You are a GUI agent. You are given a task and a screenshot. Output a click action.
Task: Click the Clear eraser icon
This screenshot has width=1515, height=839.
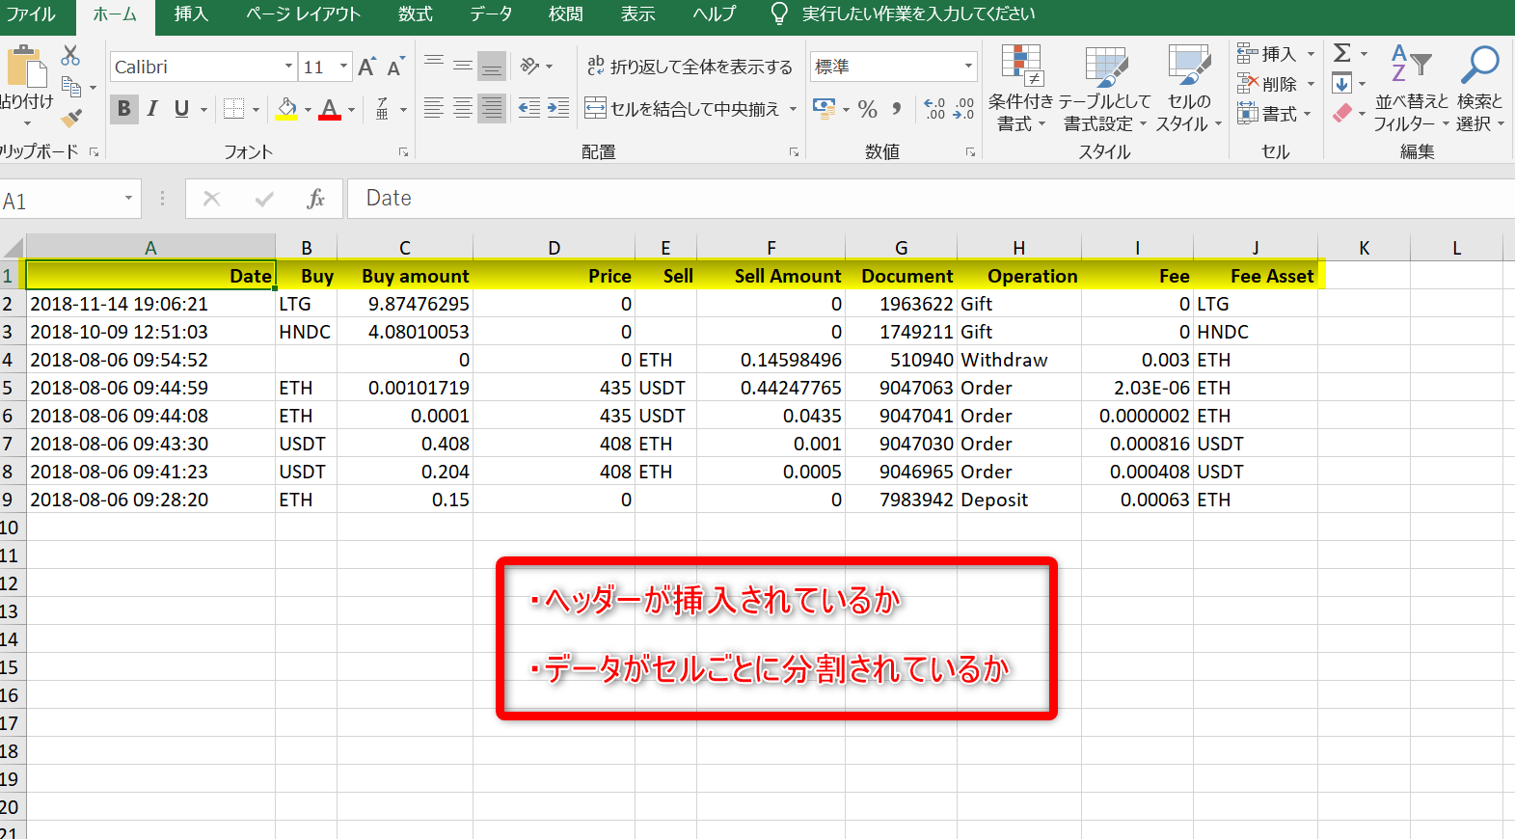(1341, 114)
